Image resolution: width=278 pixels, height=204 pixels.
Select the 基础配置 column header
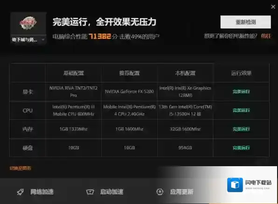coord(74,73)
